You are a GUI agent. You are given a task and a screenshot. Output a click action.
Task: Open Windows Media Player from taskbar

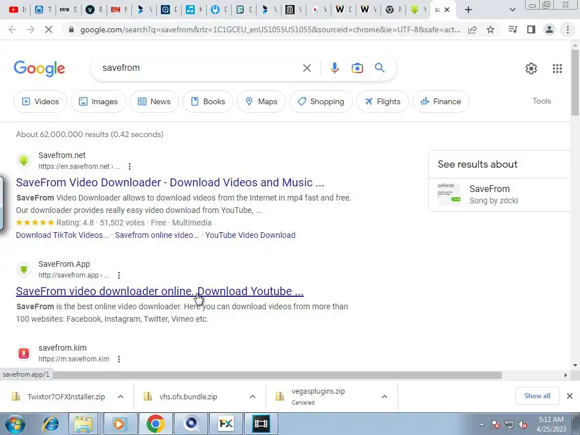pos(120,424)
